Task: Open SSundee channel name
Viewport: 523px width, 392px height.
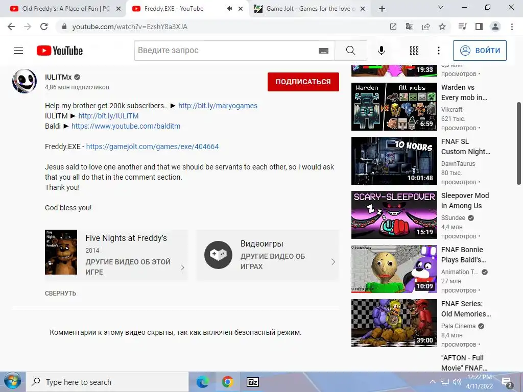Action: (453, 217)
